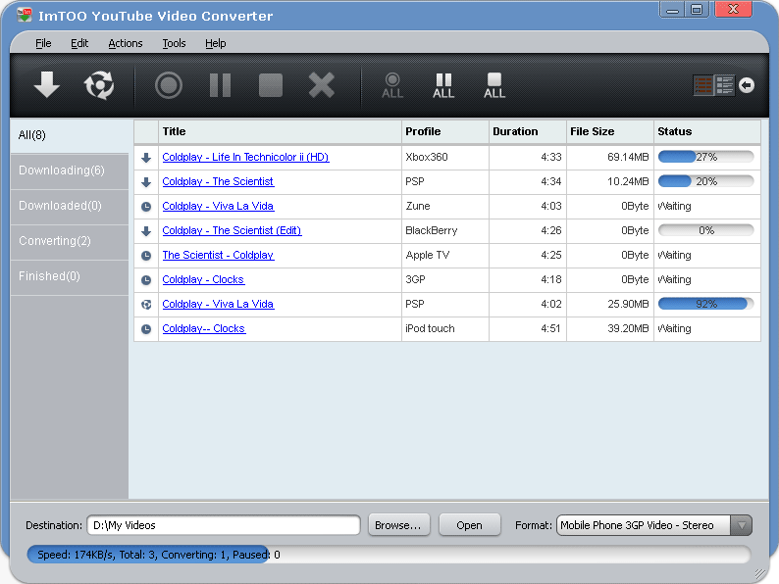Click the Profile column header
Viewport: 779px width, 584px height.
pos(445,132)
